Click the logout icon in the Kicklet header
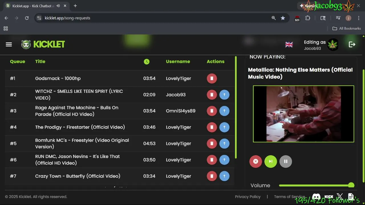The height and width of the screenshot is (205, 365). tap(352, 44)
